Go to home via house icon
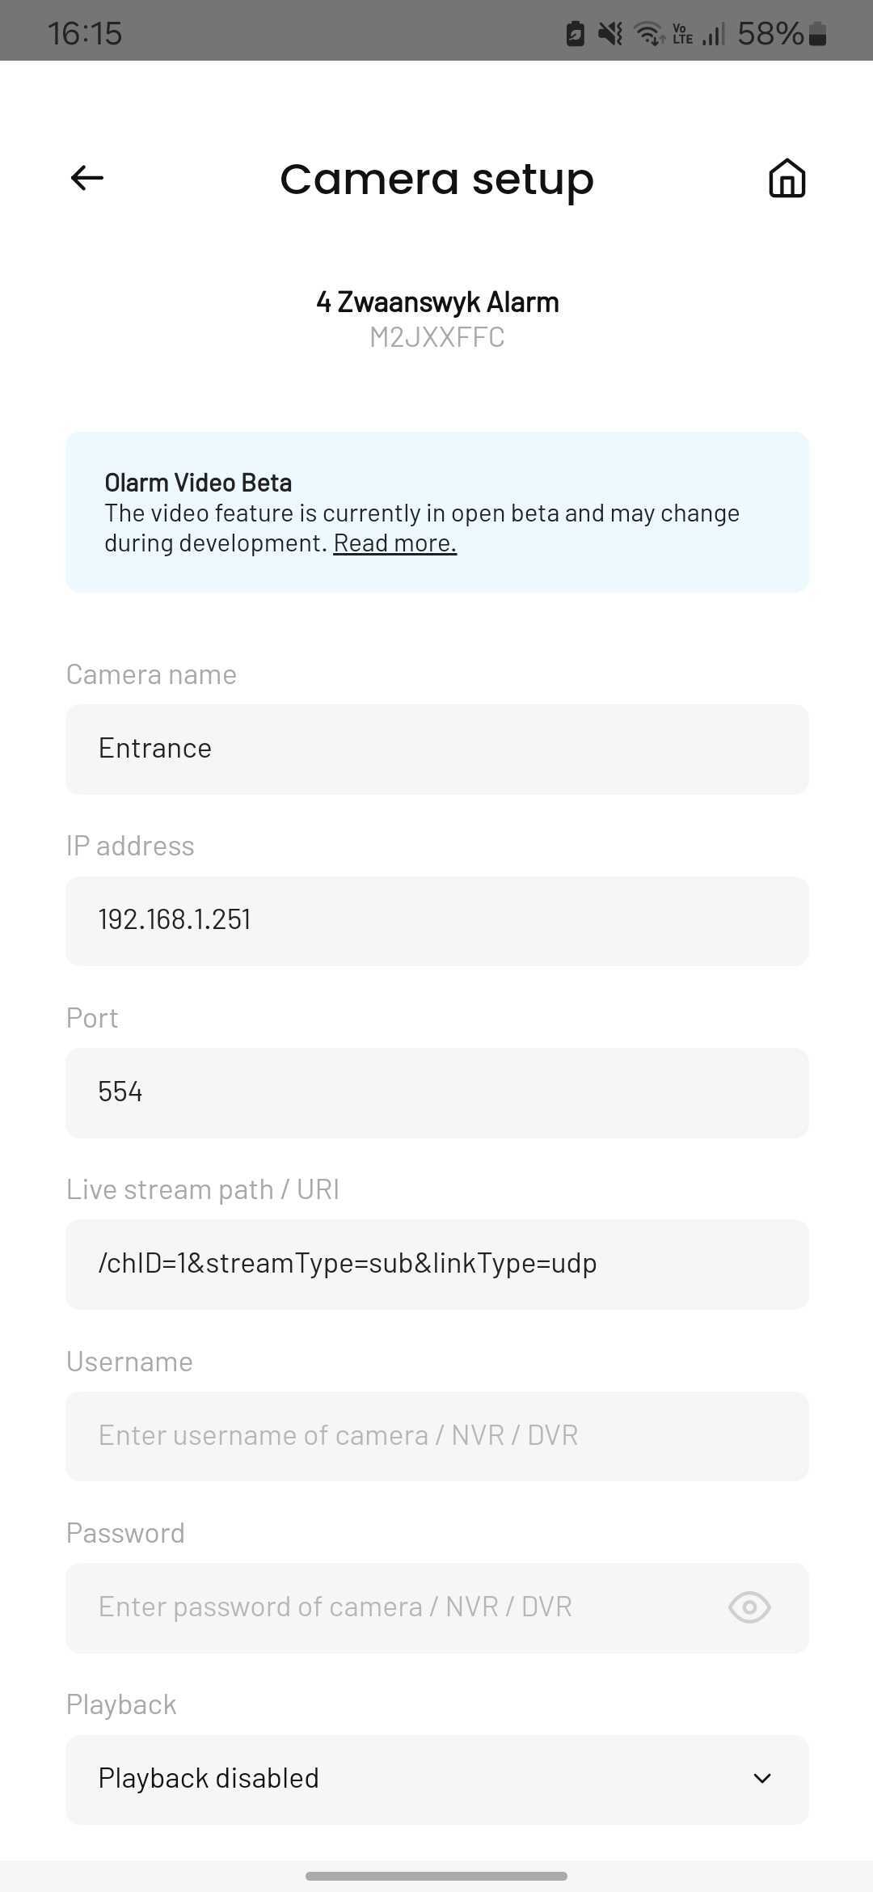The height and width of the screenshot is (1892, 873). [x=787, y=178]
